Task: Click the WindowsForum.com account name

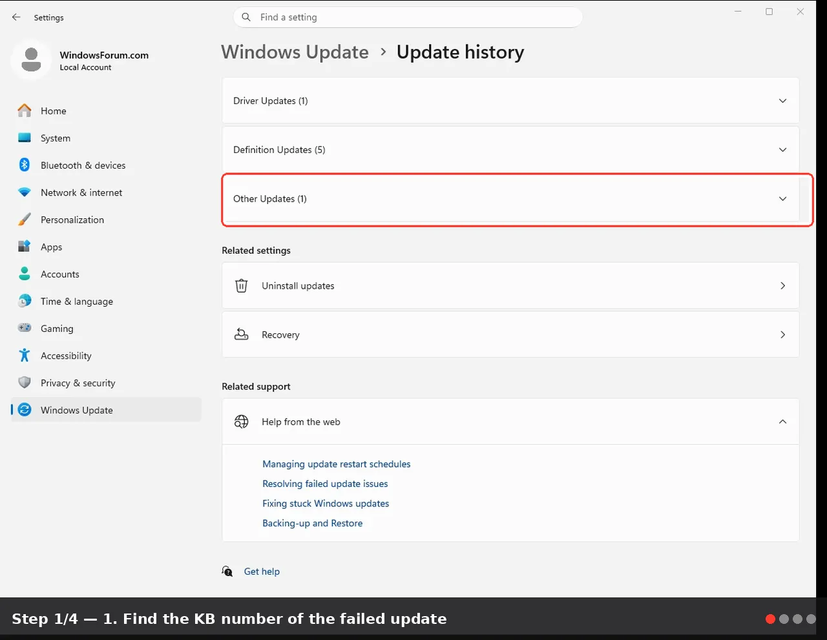Action: point(104,55)
